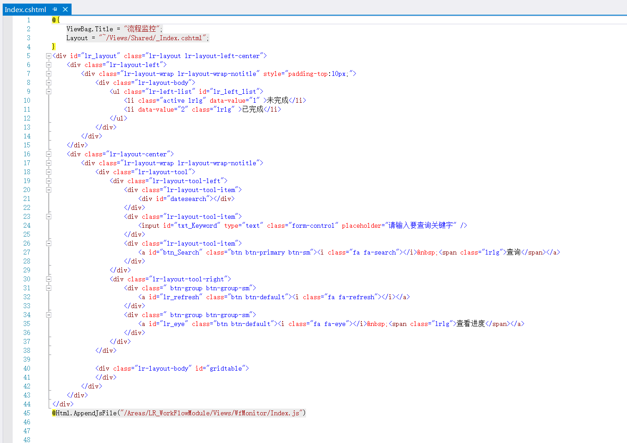Click the "lr-layout-center" class value on line 16
This screenshot has height=443, width=627.
(x=138, y=154)
